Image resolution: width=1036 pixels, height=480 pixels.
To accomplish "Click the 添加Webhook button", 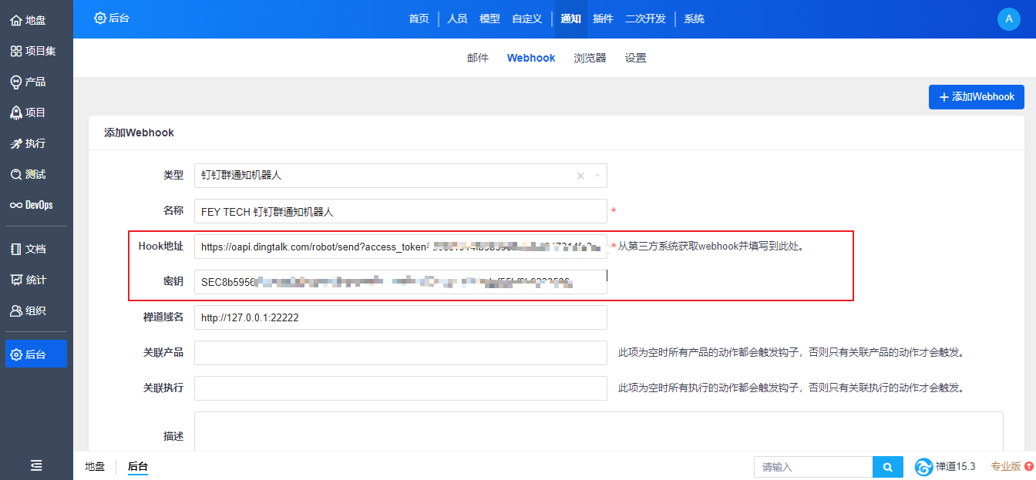I will 976,97.
